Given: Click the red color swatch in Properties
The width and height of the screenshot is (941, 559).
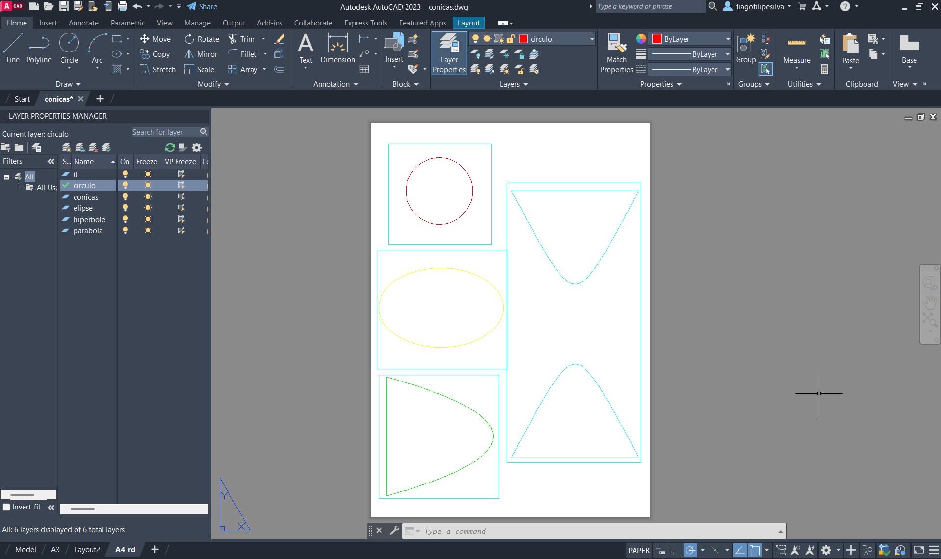Looking at the screenshot, I should 657,39.
